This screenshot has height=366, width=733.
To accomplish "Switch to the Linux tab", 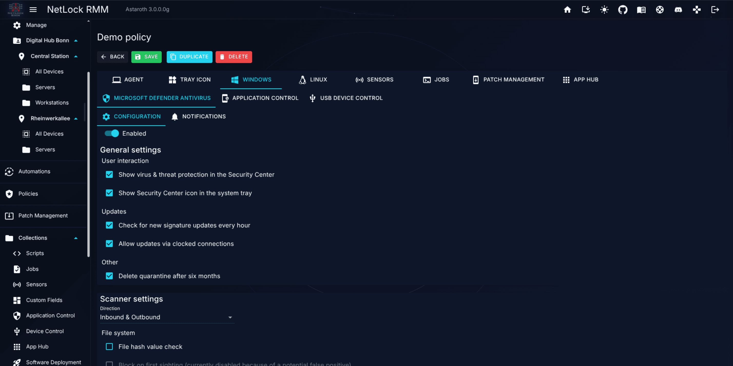I will point(313,80).
